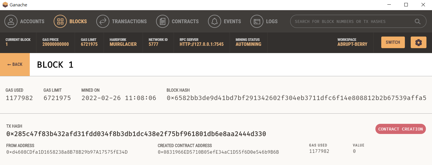
Task: Show the LOGS tab label
Action: coord(272,21)
